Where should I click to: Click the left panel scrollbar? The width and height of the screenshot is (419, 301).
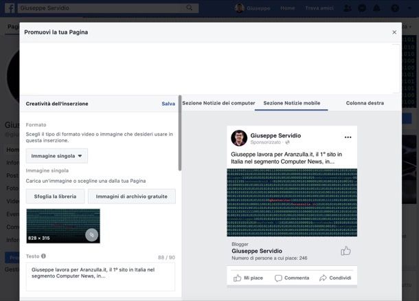(x=180, y=133)
